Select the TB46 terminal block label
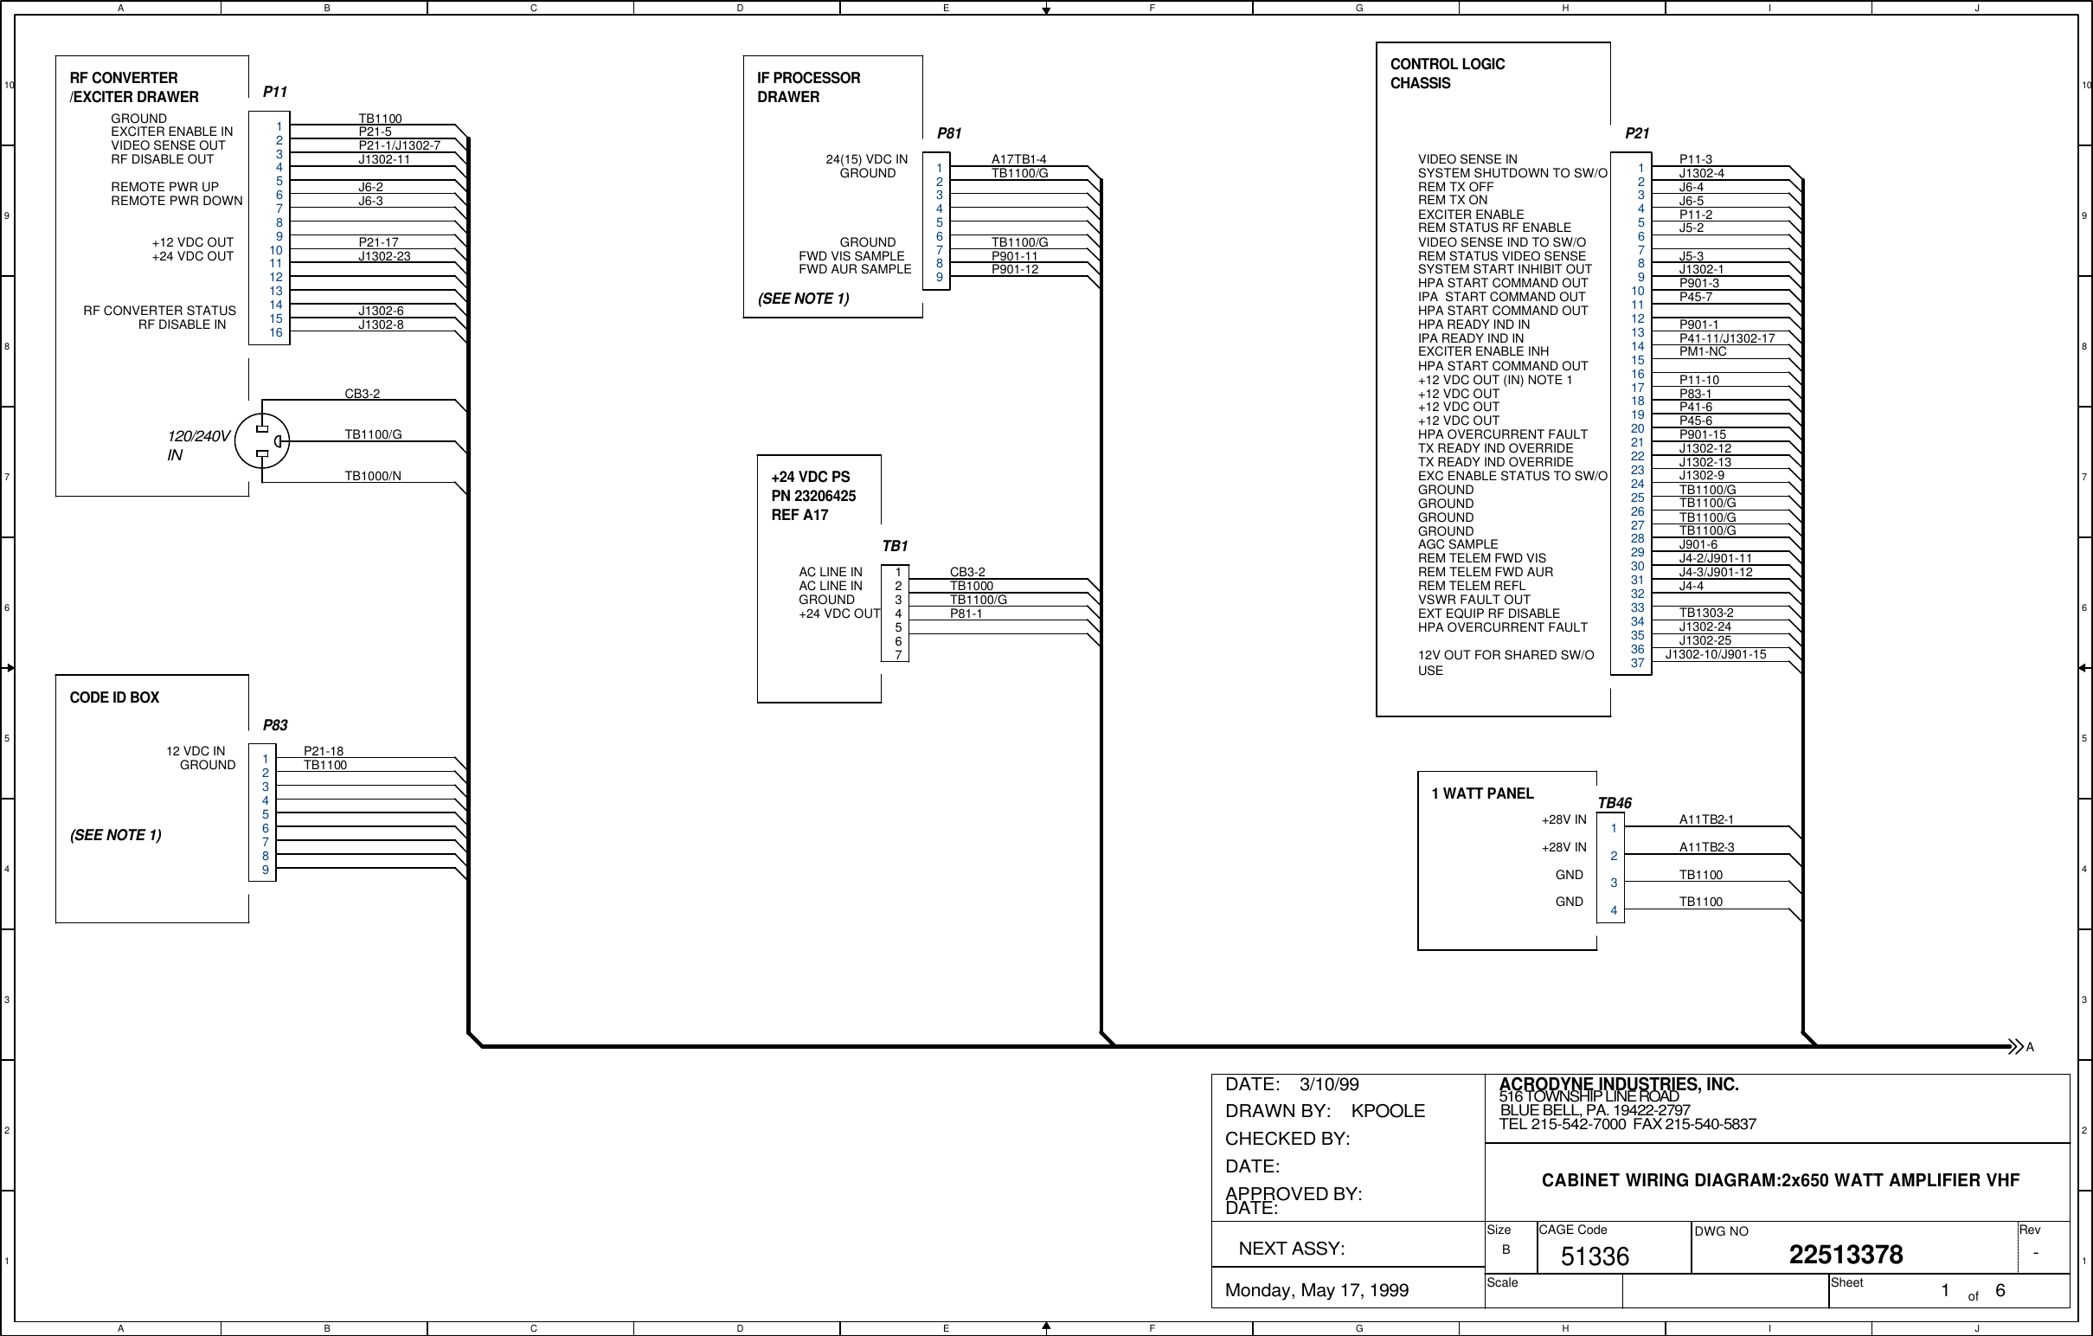The height and width of the screenshot is (1336, 2093). tap(1614, 803)
